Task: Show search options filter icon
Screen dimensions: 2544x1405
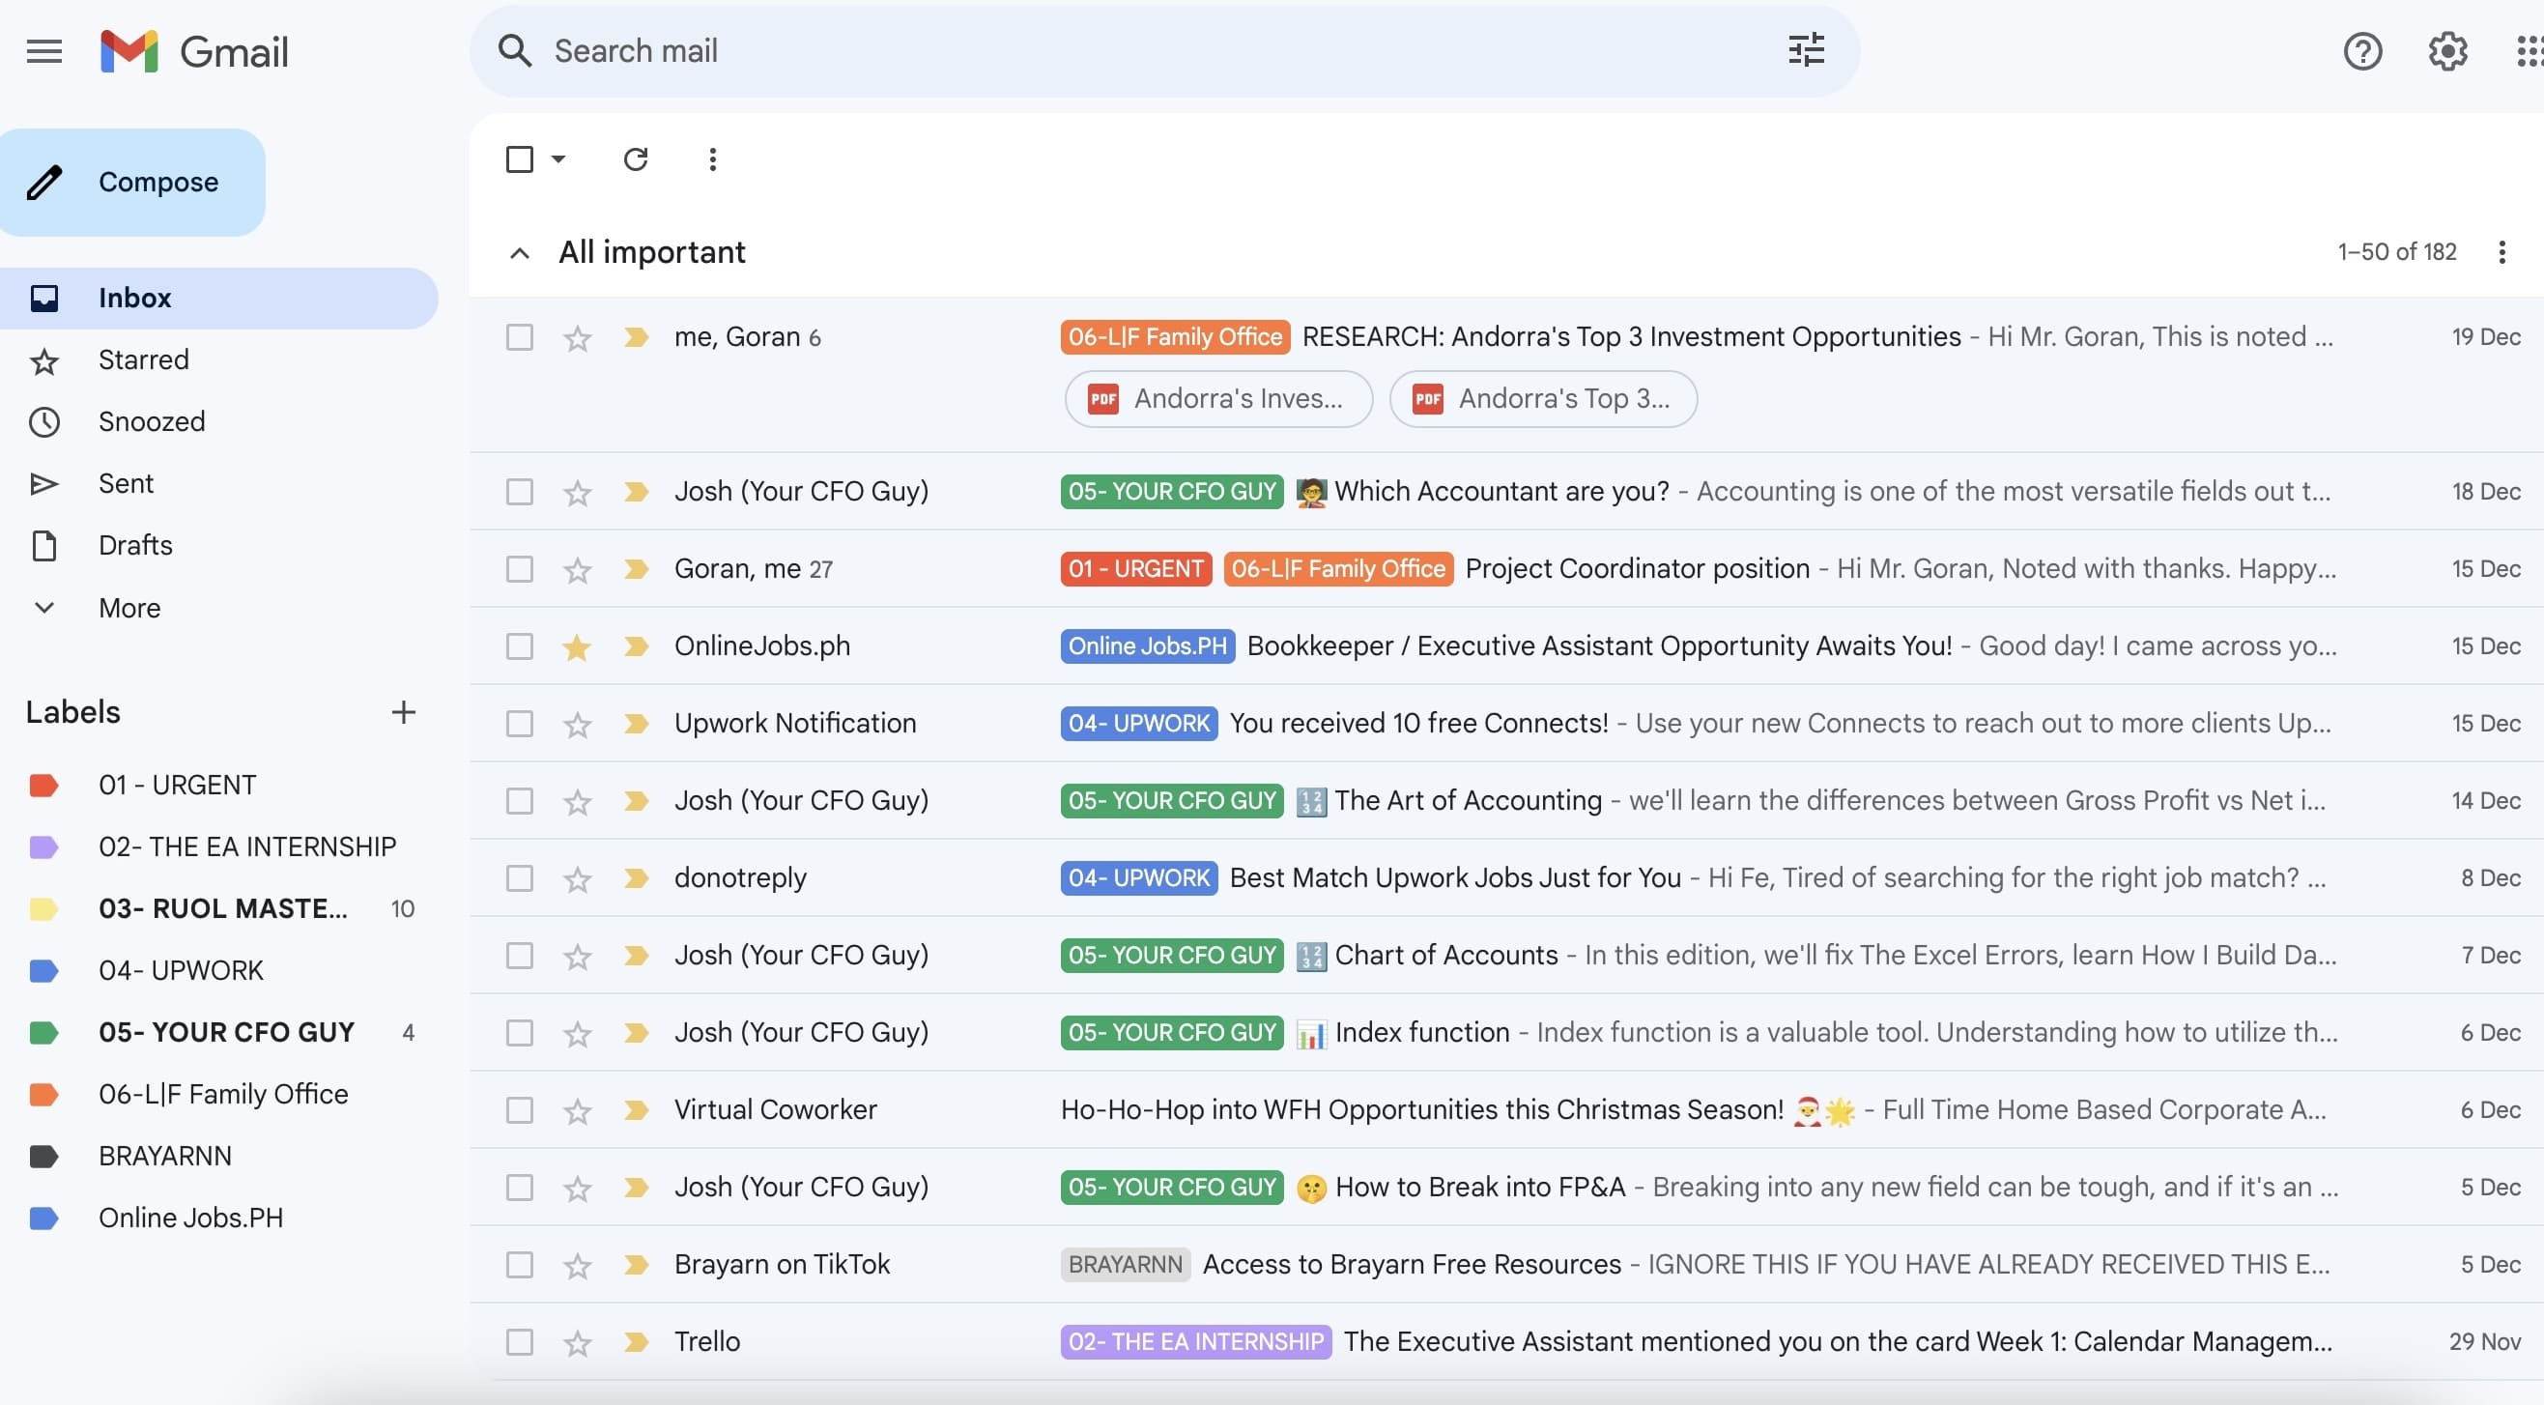Action: (x=1805, y=50)
